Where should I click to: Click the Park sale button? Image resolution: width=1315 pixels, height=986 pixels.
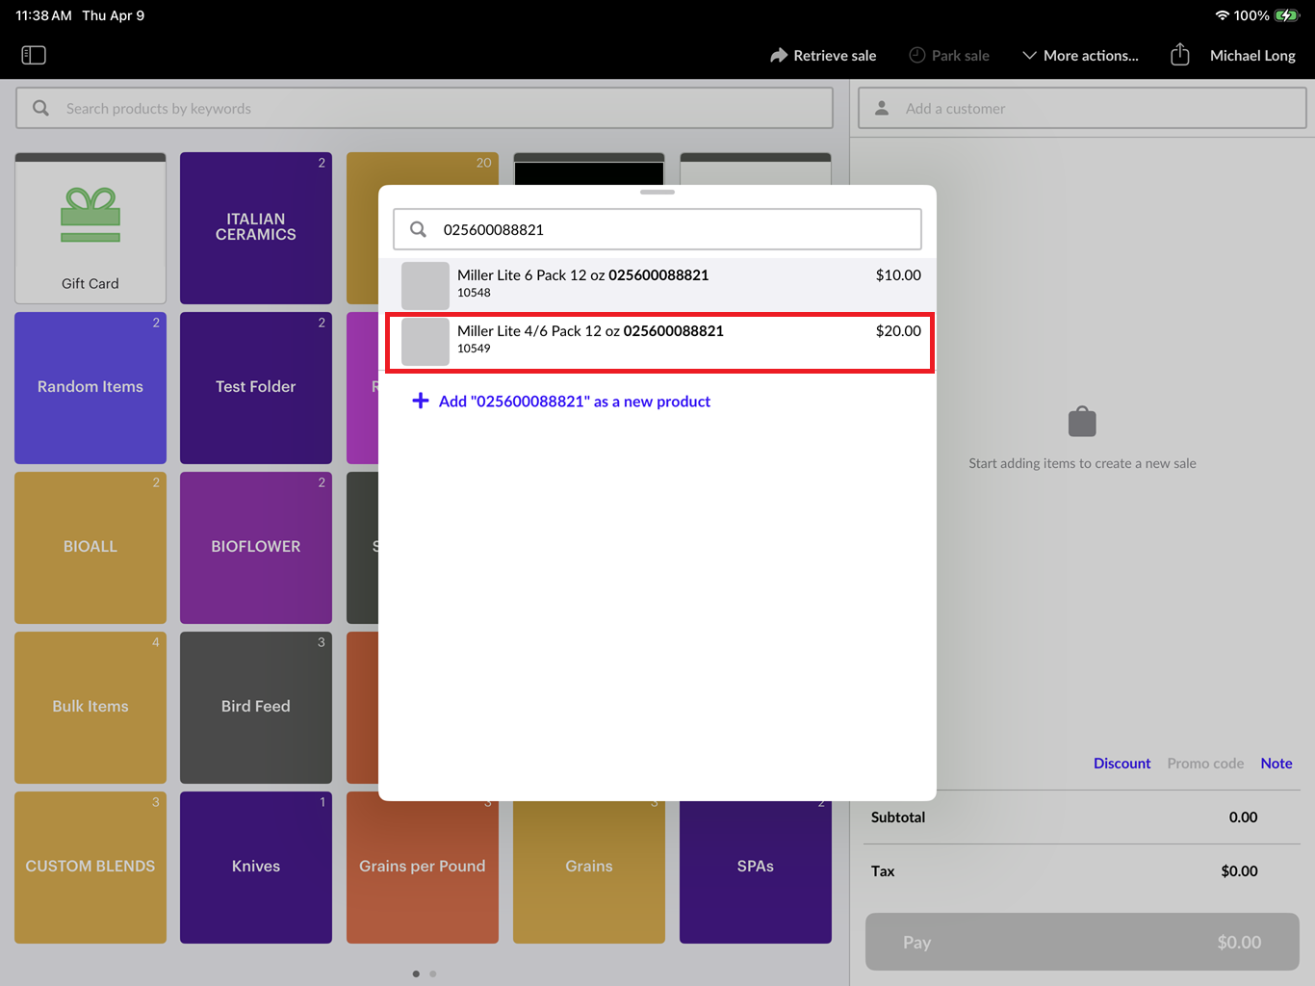click(949, 56)
